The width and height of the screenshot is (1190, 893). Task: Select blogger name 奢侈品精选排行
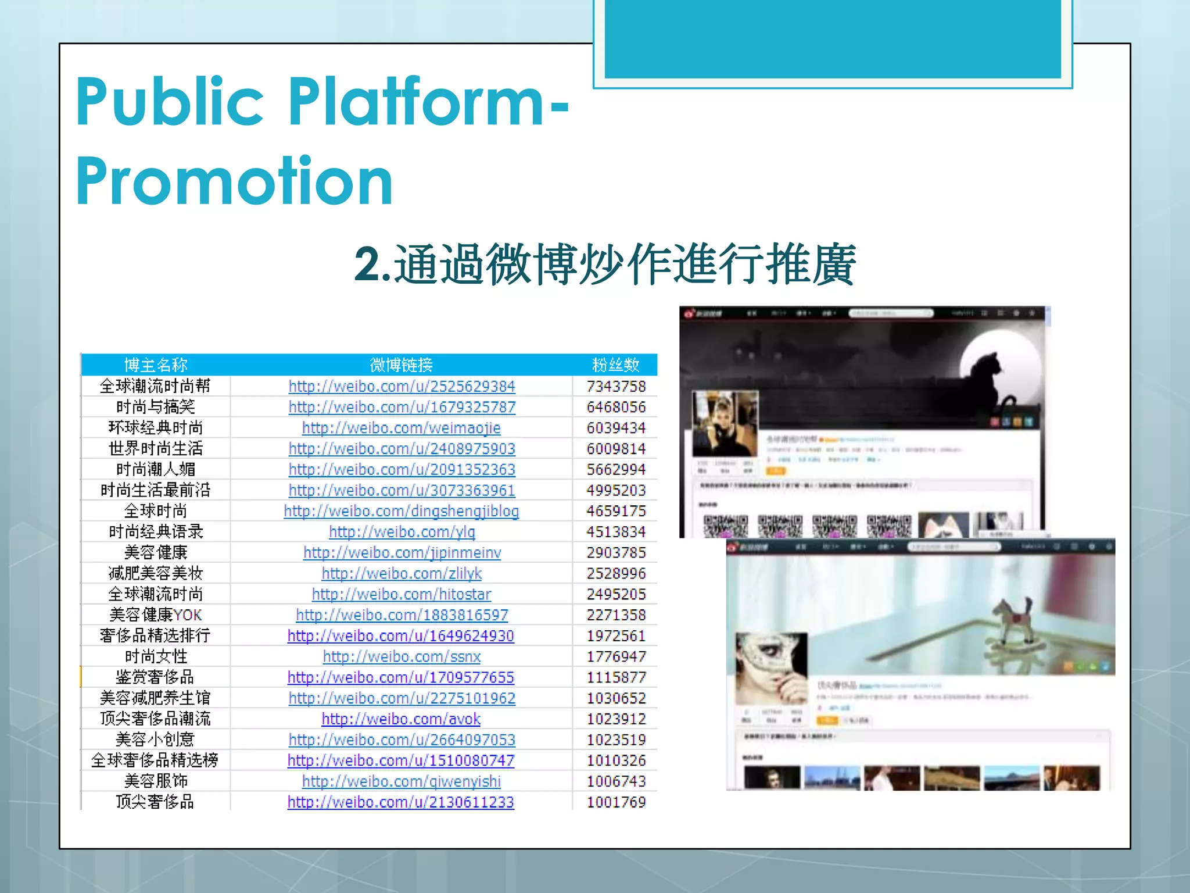155,636
